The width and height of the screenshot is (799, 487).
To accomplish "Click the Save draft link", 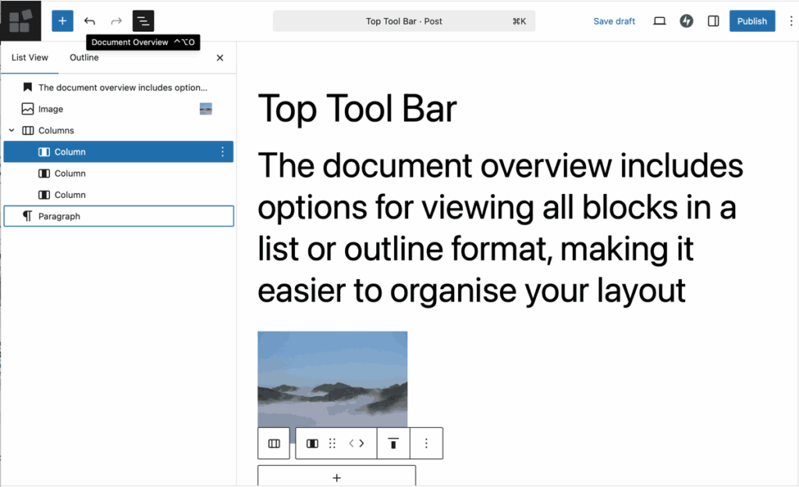I will coord(614,21).
